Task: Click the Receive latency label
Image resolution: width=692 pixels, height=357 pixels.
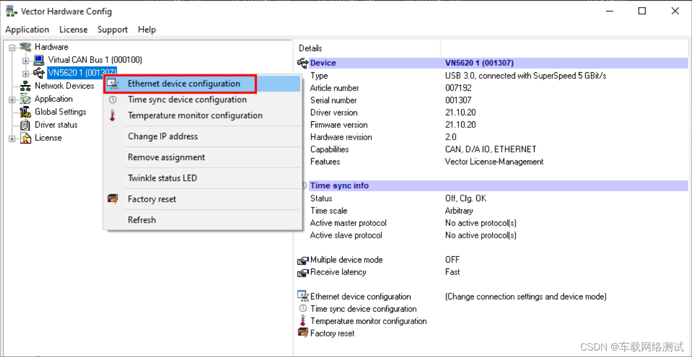Action: pyautogui.click(x=338, y=272)
